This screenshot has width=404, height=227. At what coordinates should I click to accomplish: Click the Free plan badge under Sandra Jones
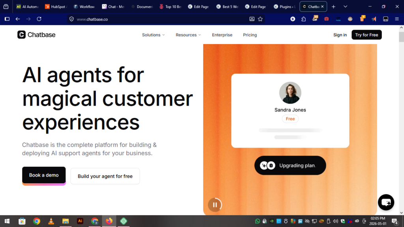coord(290,119)
